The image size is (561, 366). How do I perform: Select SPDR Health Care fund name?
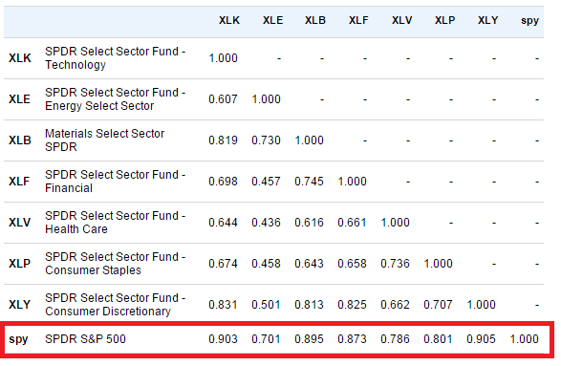[x=116, y=223]
